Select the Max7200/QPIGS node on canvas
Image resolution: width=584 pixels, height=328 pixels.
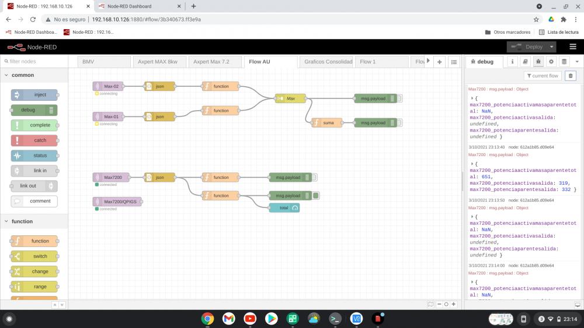(117, 202)
